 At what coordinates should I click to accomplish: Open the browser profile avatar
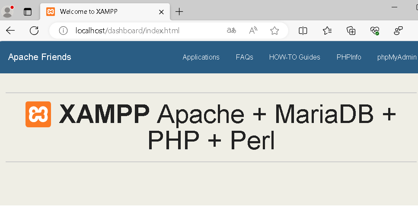coord(8,12)
